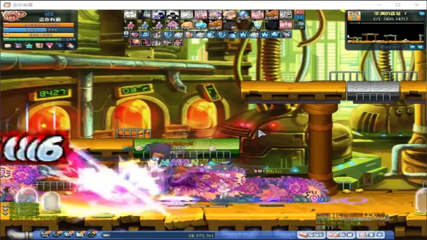Click the heart buff icon
Screen dimensions: 427x240
pos(135,35)
